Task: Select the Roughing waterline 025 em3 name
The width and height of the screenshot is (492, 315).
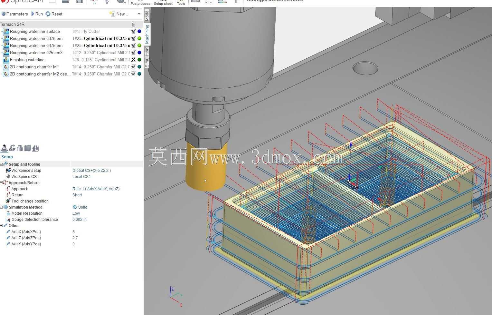Action: [x=36, y=53]
